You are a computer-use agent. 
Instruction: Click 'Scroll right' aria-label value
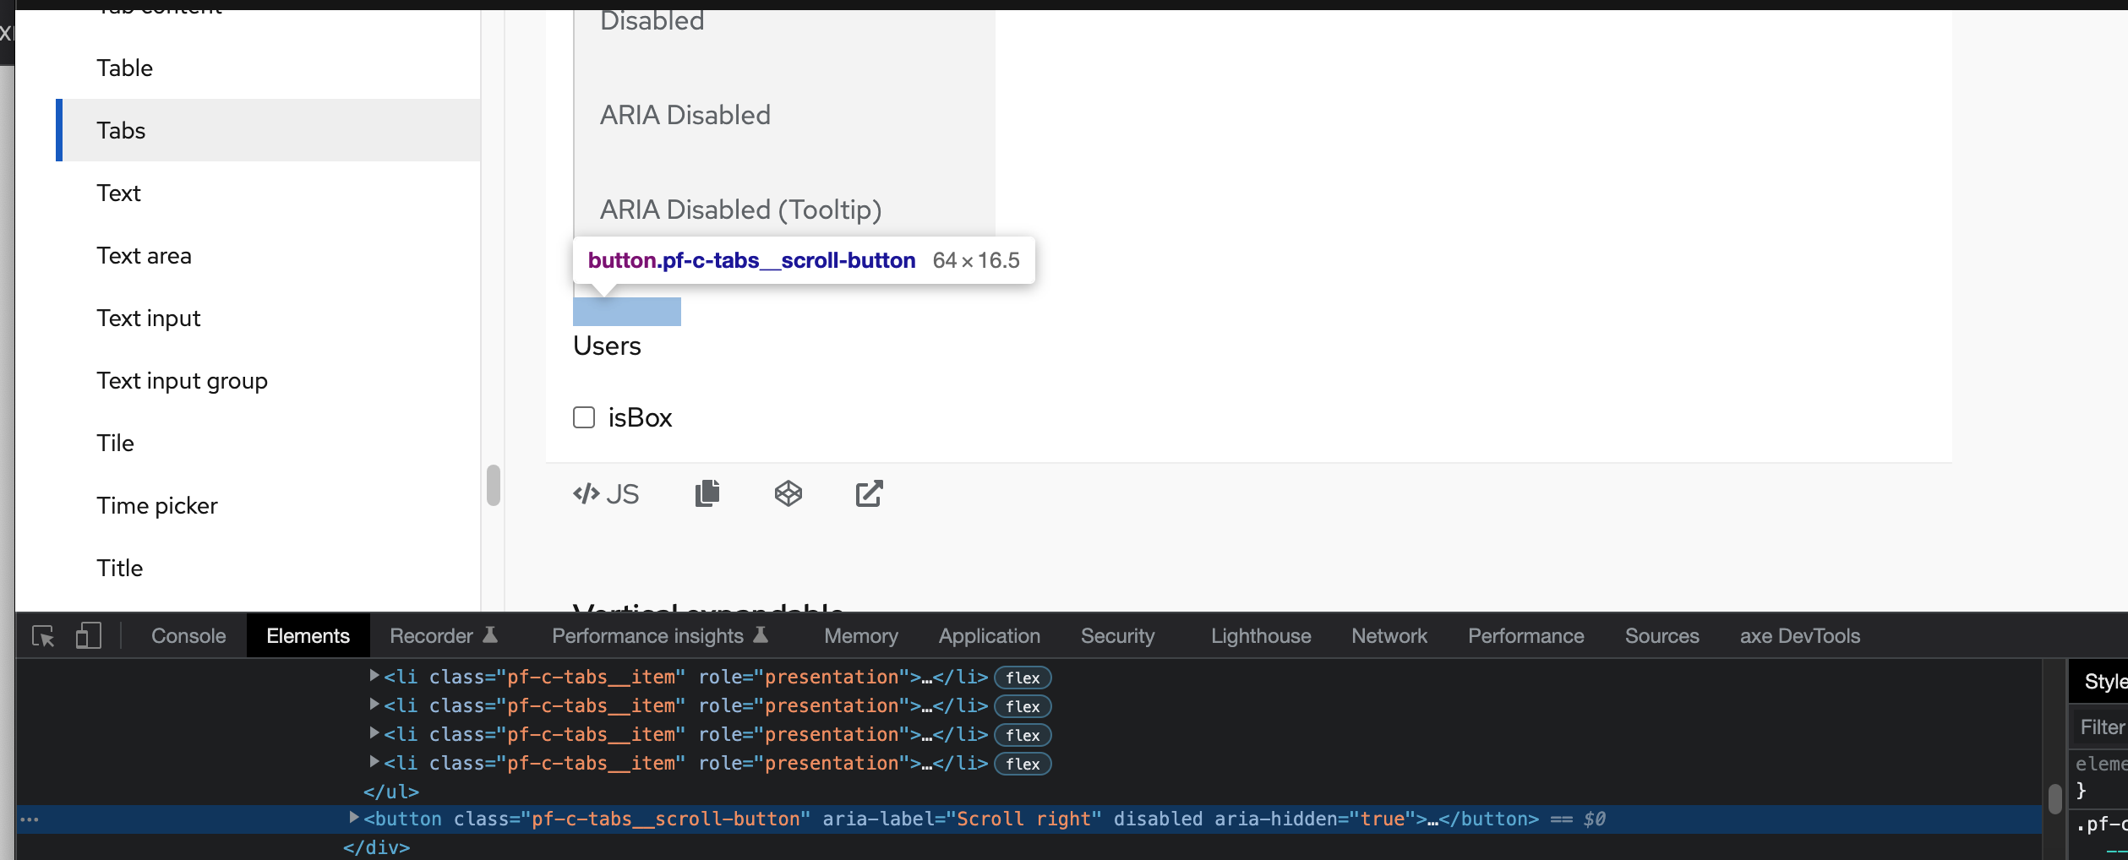[1023, 819]
